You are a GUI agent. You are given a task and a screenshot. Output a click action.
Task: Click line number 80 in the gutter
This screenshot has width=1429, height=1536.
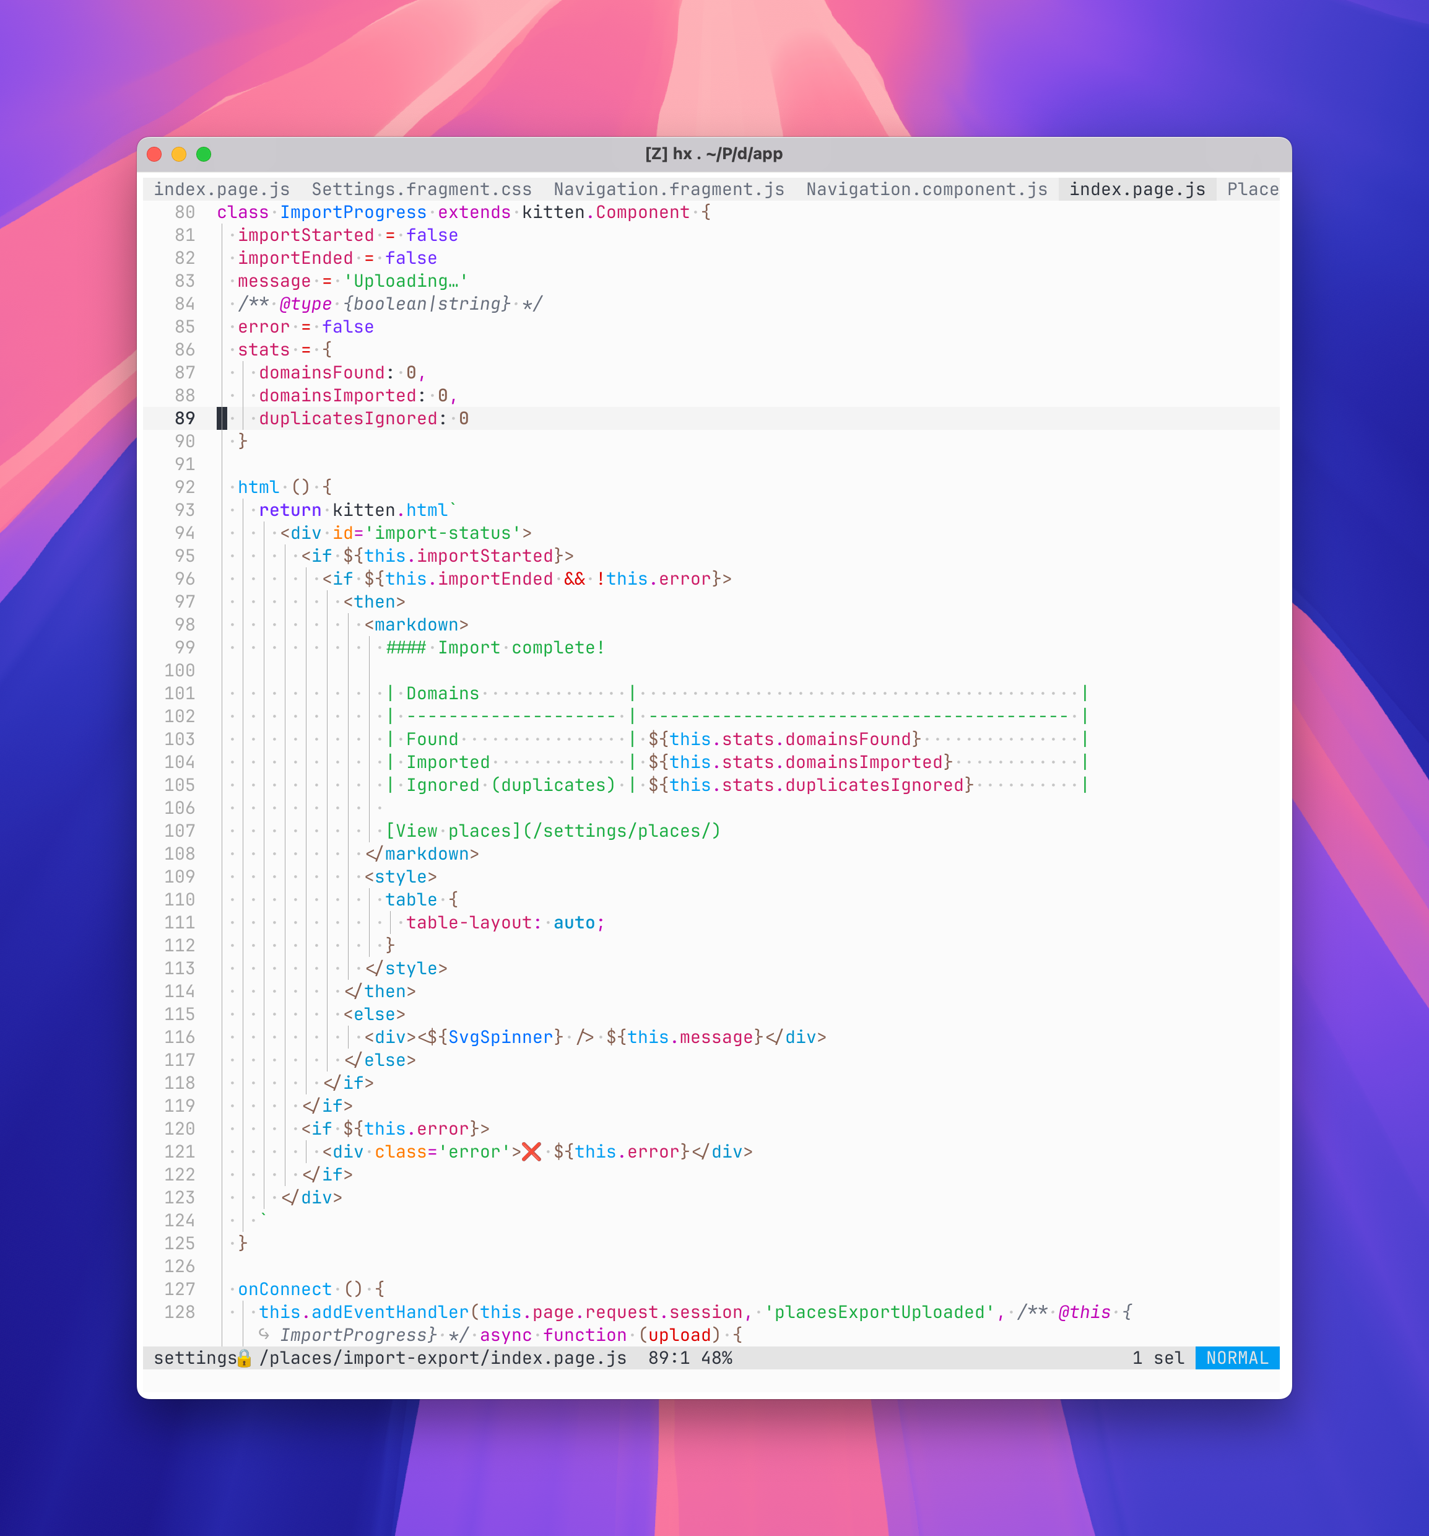(x=185, y=212)
